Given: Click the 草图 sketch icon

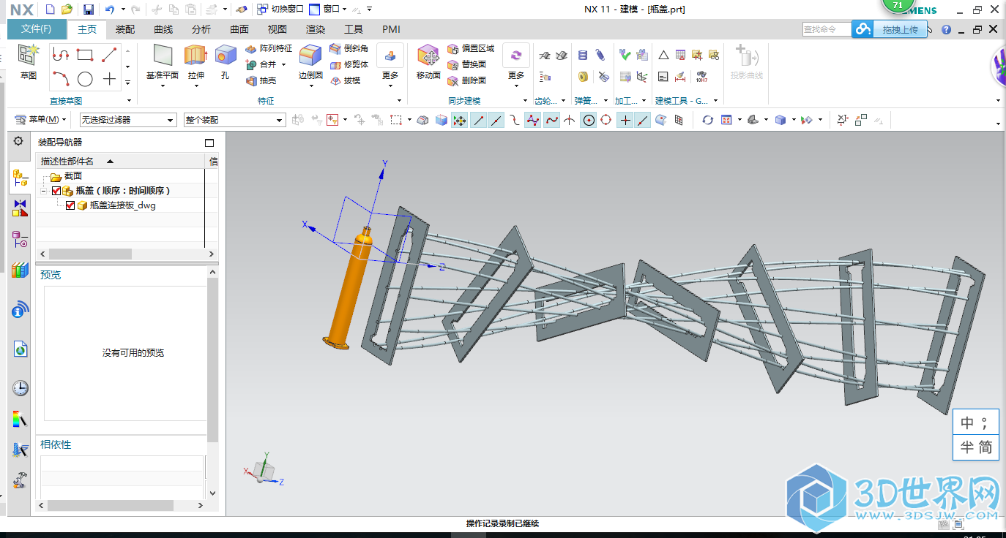Looking at the screenshot, I should point(28,61).
